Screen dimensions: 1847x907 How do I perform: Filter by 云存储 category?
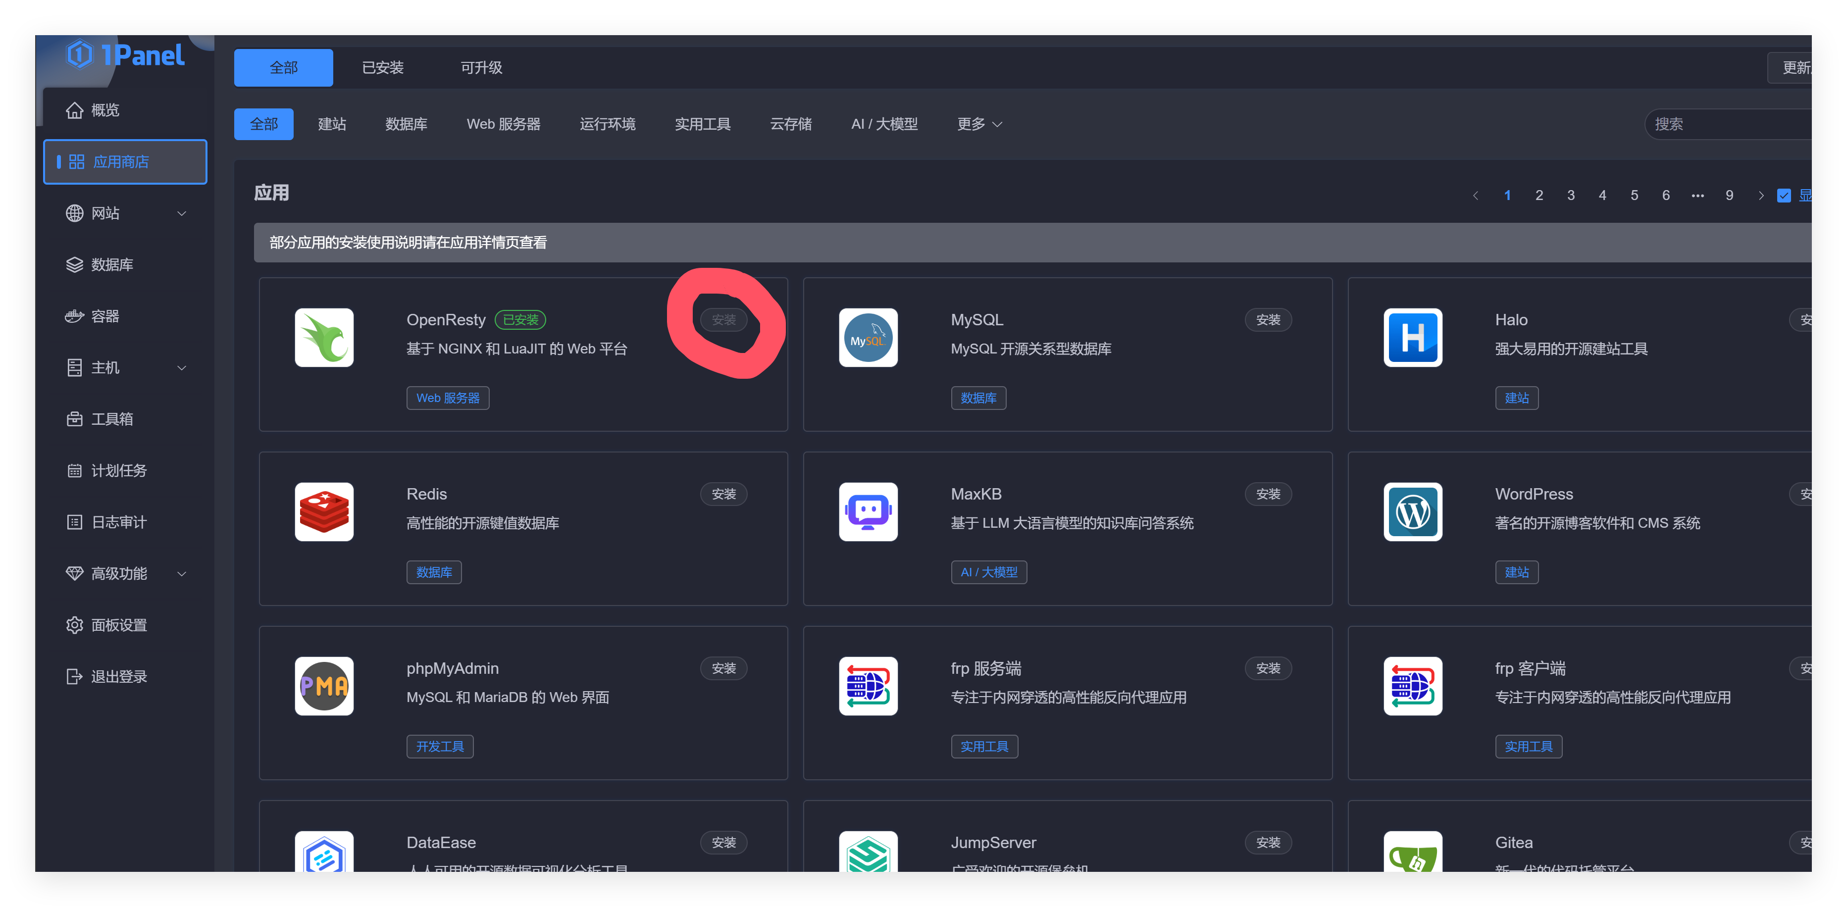(791, 124)
